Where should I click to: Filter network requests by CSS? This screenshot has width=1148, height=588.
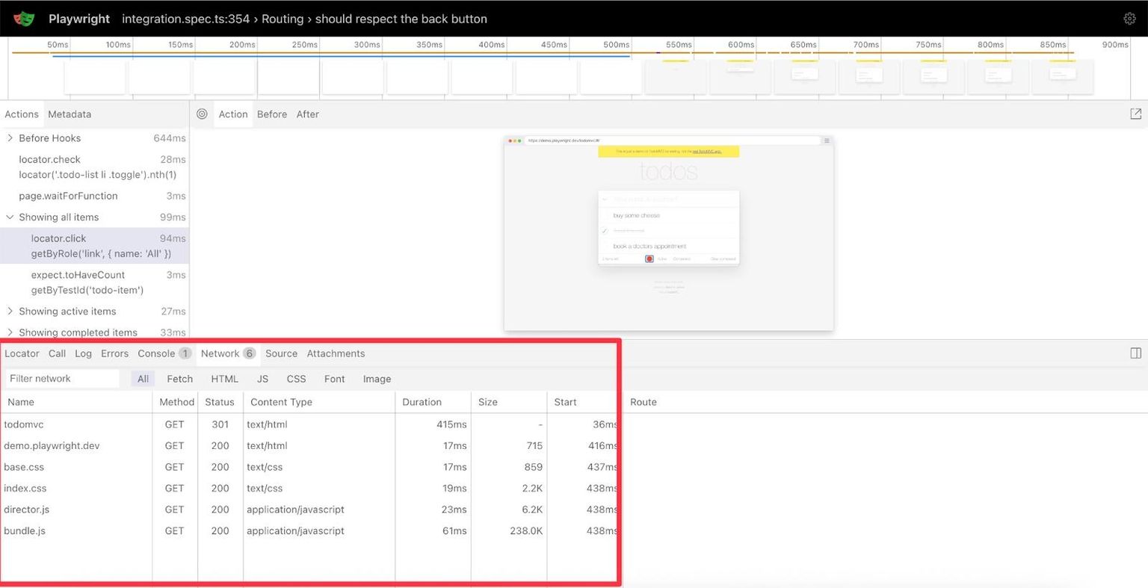coord(296,379)
